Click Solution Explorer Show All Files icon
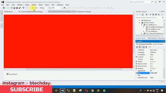 (158, 14)
